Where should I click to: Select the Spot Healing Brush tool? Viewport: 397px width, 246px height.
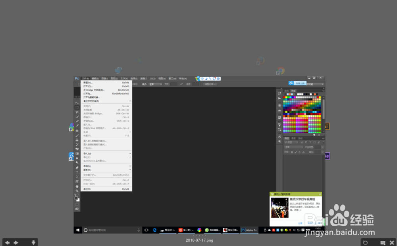tap(77, 131)
